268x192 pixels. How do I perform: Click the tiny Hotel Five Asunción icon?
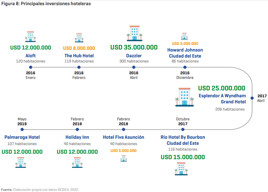(123, 158)
